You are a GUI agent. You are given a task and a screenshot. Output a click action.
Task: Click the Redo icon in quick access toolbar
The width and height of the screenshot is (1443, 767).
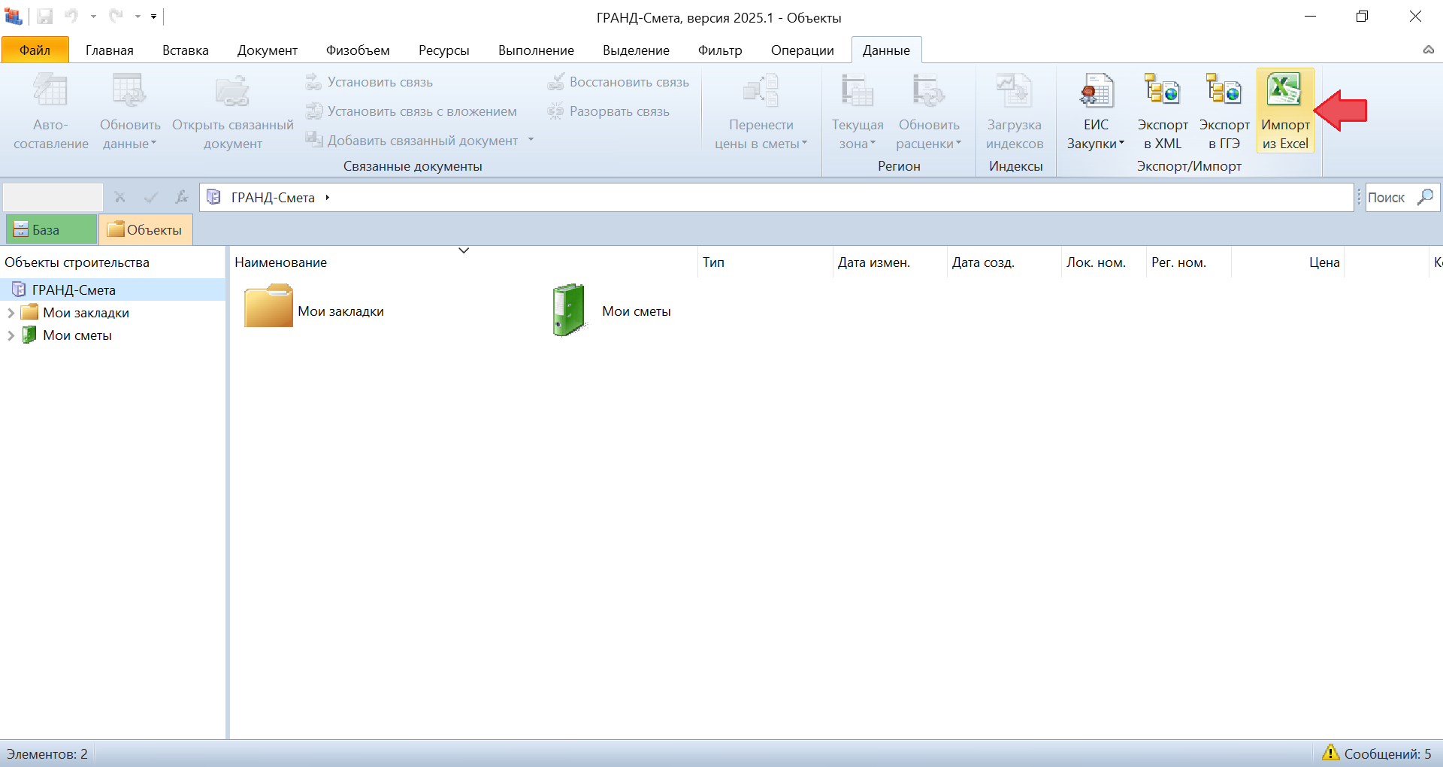coord(116,16)
